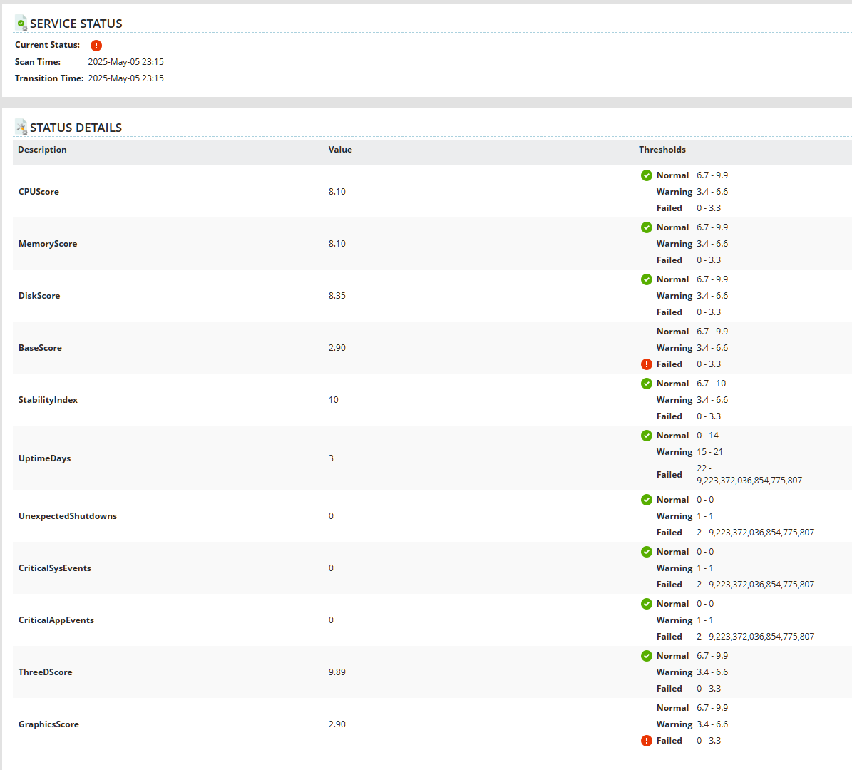Click the green Normal check for StabilityIndex
Image resolution: width=852 pixels, height=770 pixels.
[x=647, y=384]
